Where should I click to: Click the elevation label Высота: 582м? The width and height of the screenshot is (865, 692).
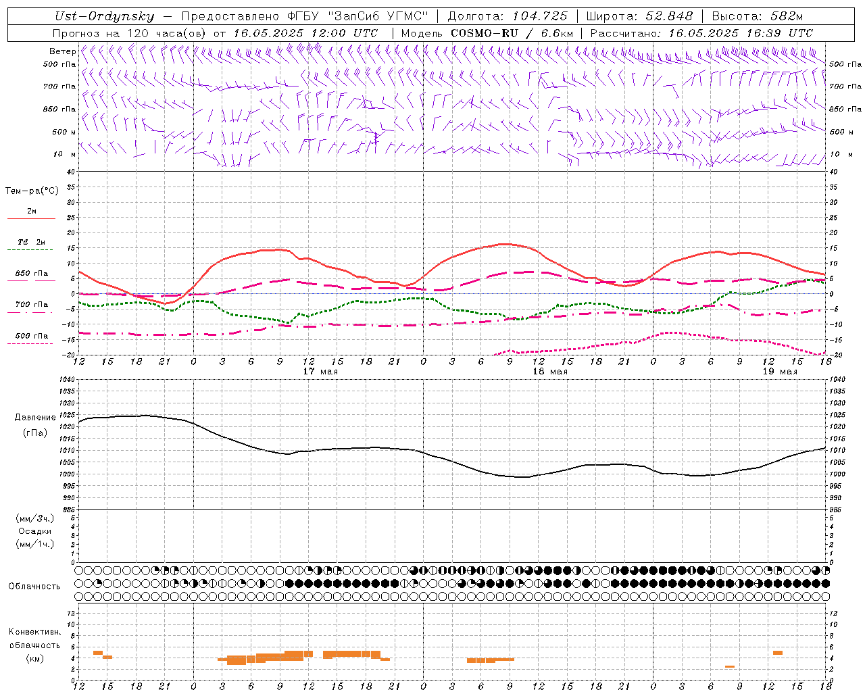click(758, 16)
